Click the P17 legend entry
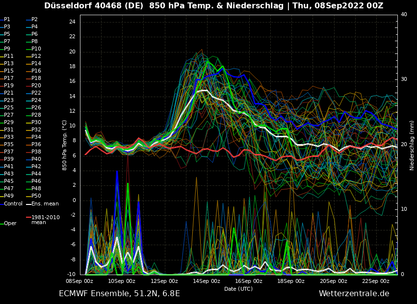 9,78
